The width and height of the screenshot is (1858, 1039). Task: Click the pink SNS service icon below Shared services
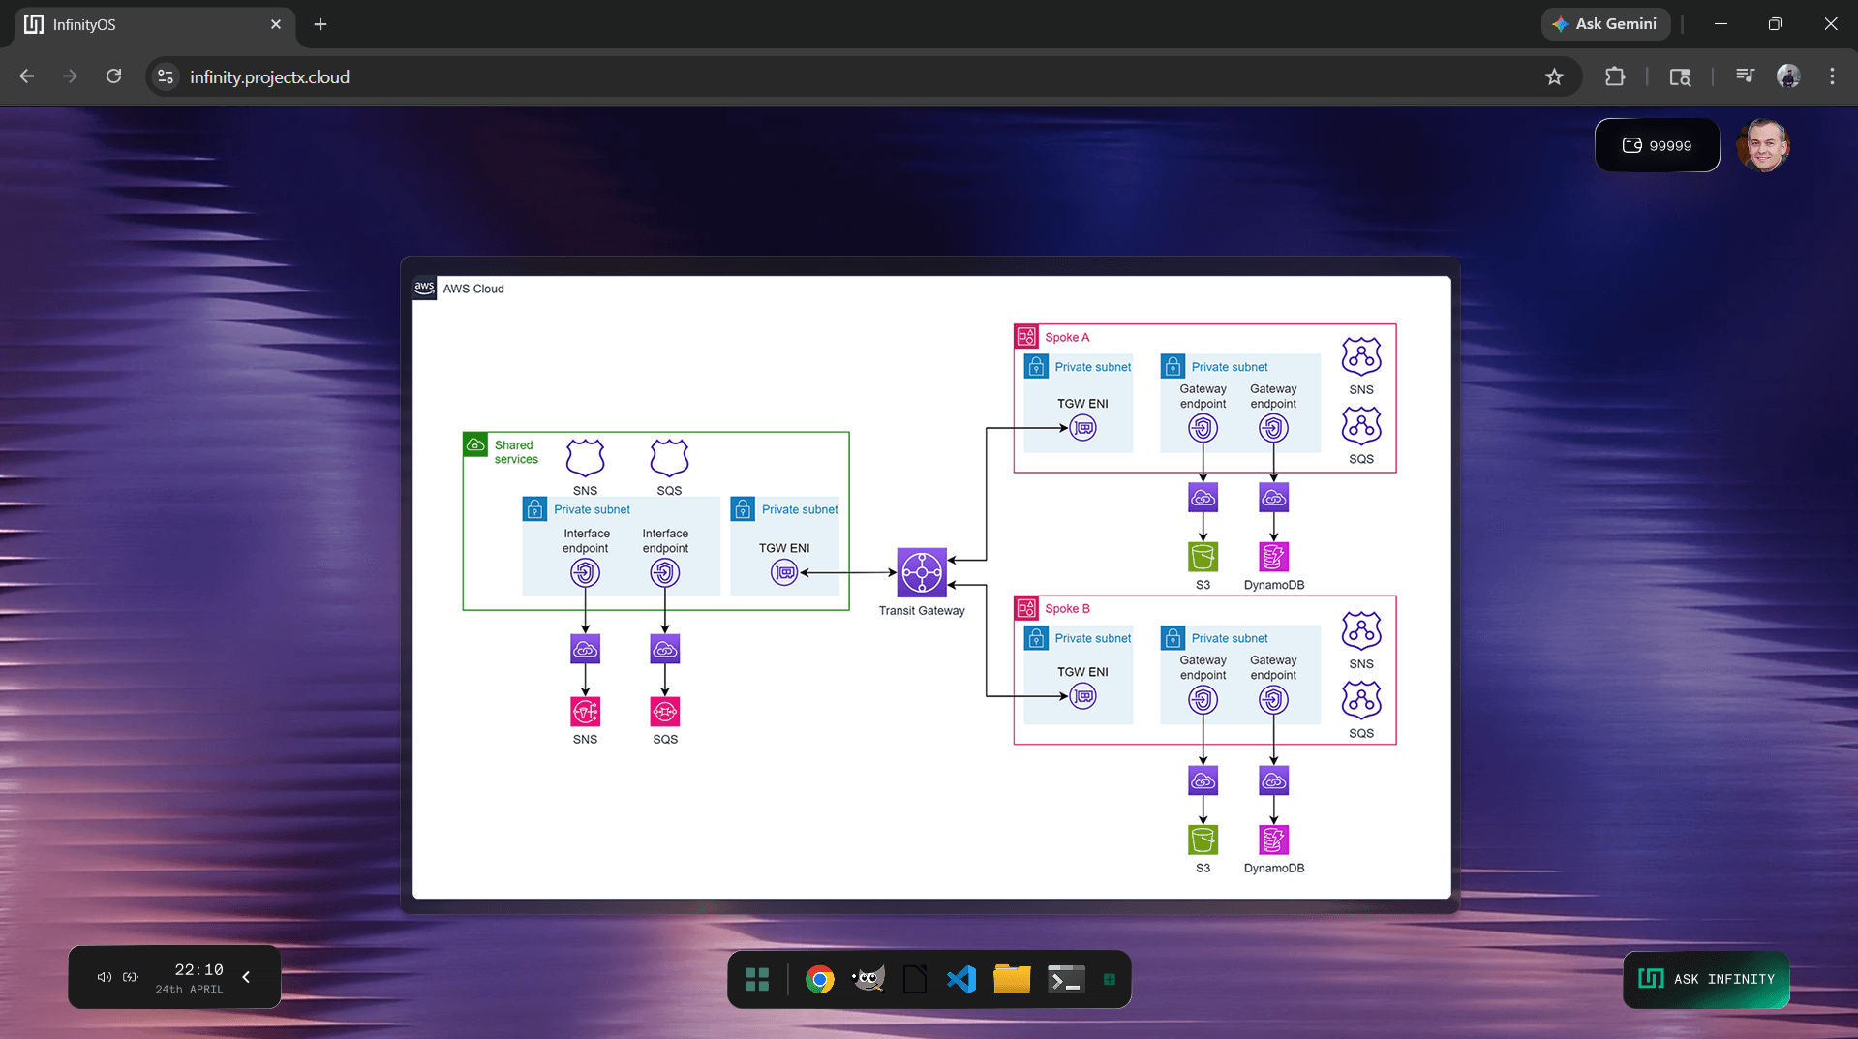click(x=585, y=712)
